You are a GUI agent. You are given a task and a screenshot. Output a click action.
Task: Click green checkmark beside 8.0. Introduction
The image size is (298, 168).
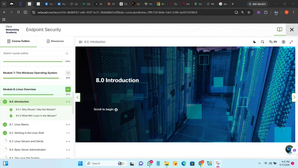click(5, 102)
